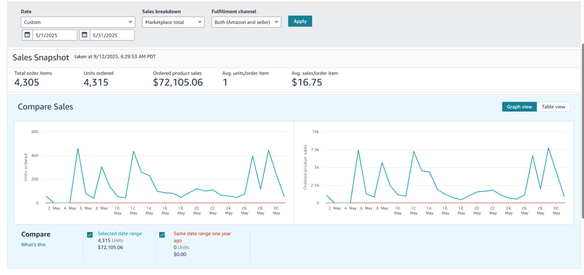
Task: Open the What's this link
Action: pyautogui.click(x=34, y=245)
